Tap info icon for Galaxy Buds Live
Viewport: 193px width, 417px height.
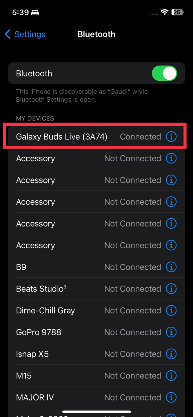pos(171,136)
